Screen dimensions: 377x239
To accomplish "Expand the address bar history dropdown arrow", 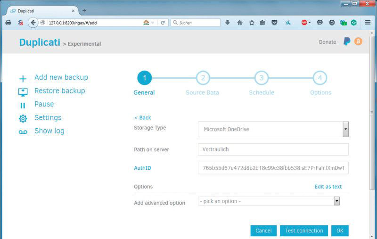I will tap(153, 23).
